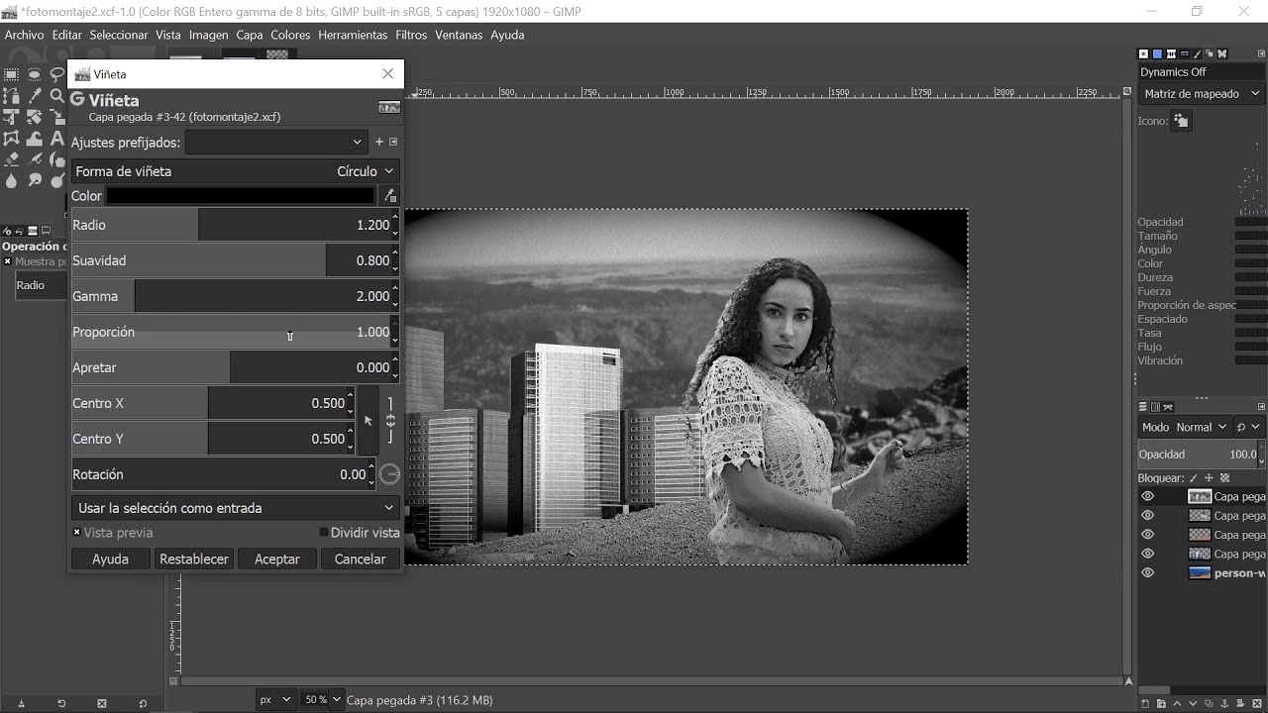This screenshot has height=713, width=1268.
Task: Open the Ventanas menu
Action: pos(459,35)
